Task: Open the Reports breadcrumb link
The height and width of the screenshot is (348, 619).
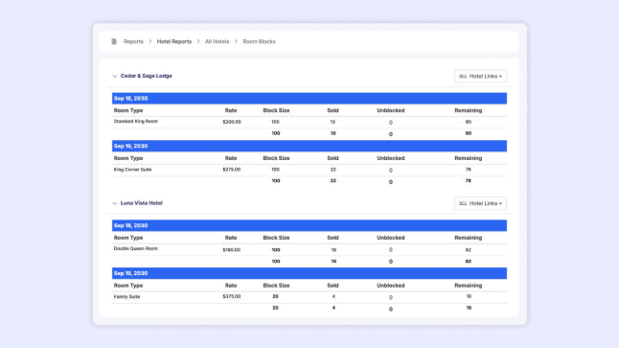Action: pos(133,41)
